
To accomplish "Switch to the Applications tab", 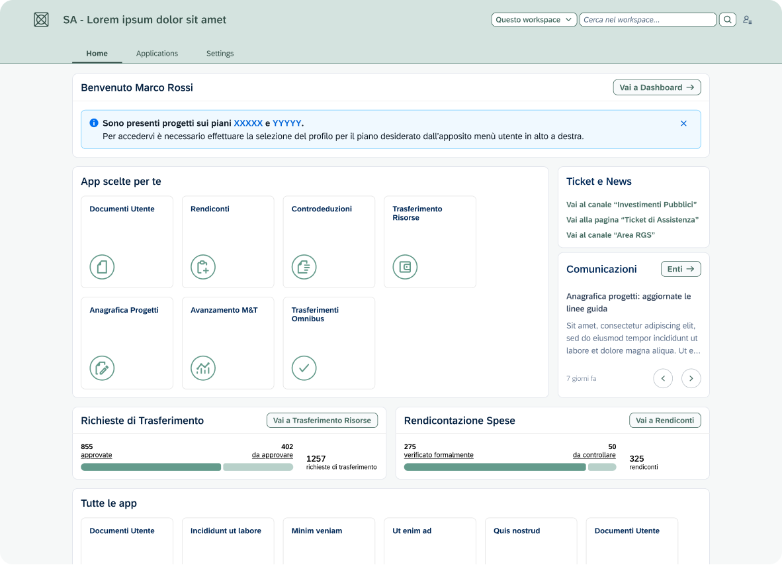I will 157,54.
